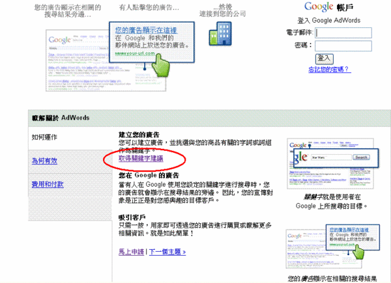The image size is (391, 283).
Task: Click the 馬上申請 link
Action: tap(131, 252)
